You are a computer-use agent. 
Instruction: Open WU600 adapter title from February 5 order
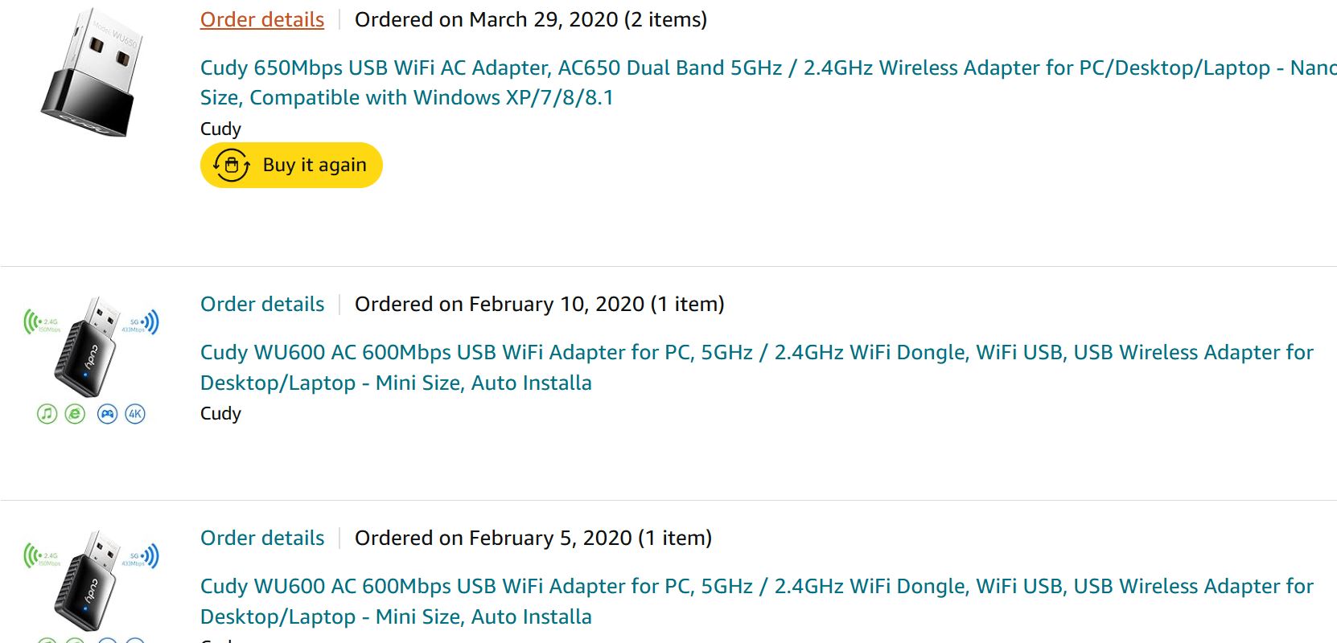coord(757,601)
